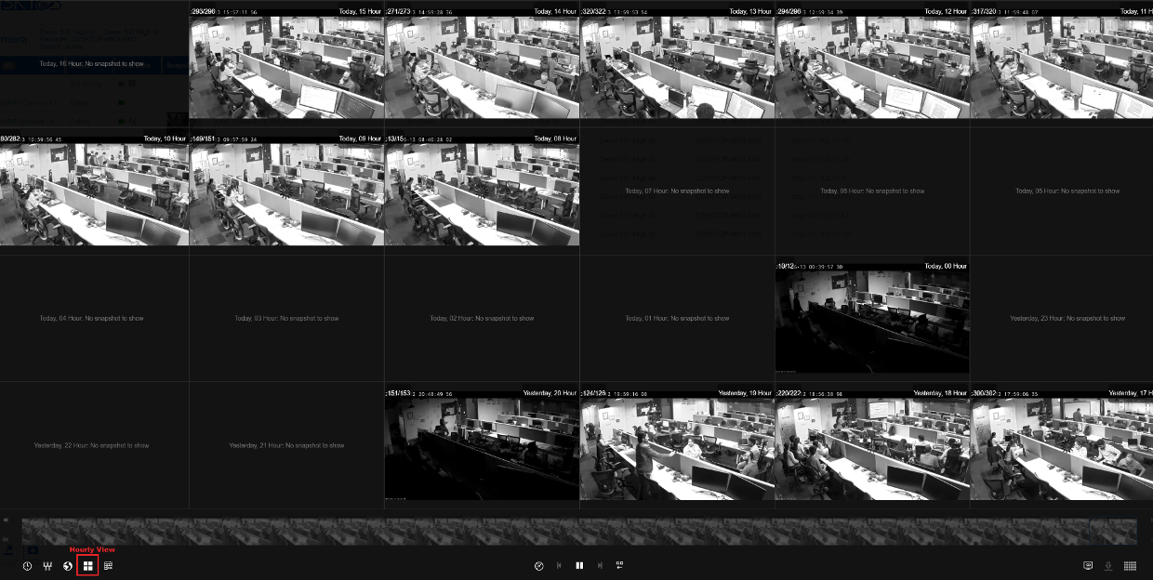Viewport: 1153px width, 580px height.
Task: Open the monitor display icon at bottom right
Action: pyautogui.click(x=1088, y=565)
